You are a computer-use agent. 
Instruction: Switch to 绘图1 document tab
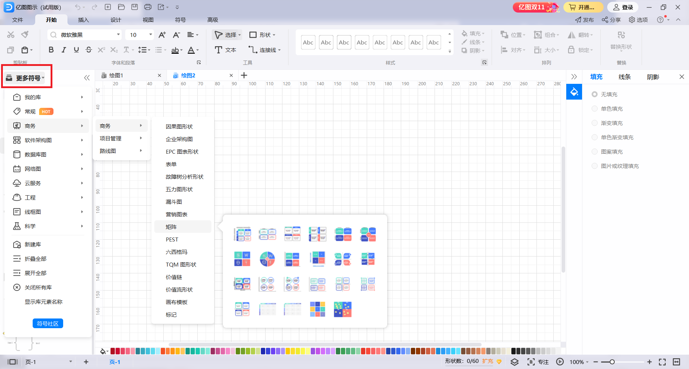pyautogui.click(x=116, y=75)
